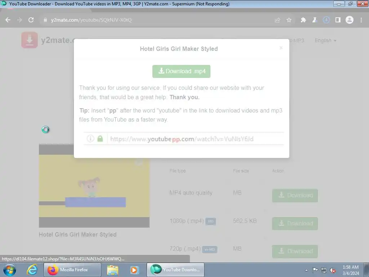Bookmark this page with the star icon
Screen dimensions: 369x277
click(289, 20)
